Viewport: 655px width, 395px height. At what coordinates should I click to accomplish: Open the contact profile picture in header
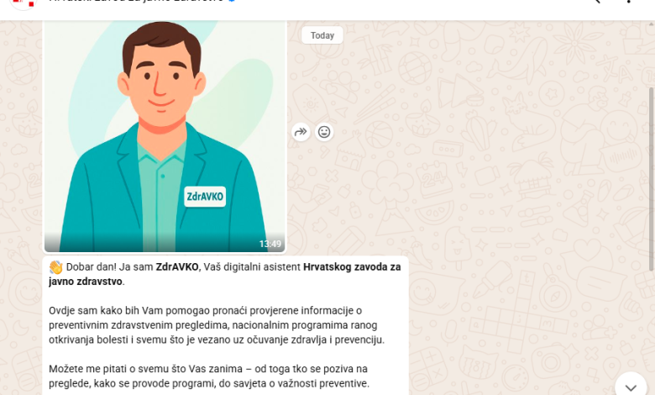point(24,3)
